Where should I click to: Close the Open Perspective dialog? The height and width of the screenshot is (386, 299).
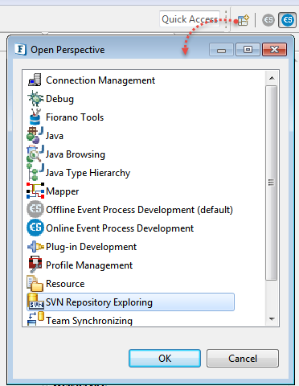point(275,50)
